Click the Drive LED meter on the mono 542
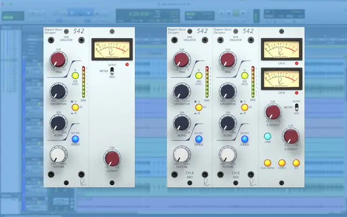 click(83, 82)
